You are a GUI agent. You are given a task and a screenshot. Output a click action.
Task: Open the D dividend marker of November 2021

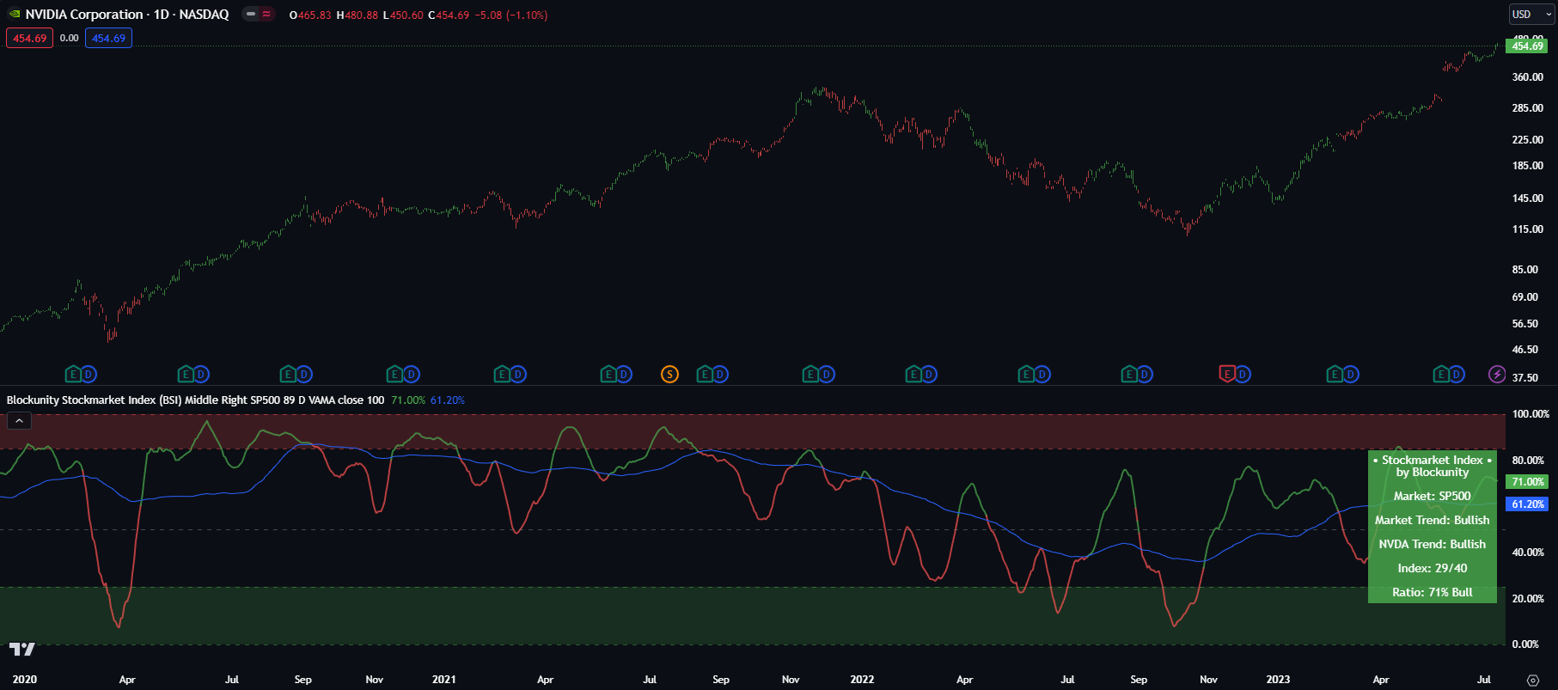[826, 374]
